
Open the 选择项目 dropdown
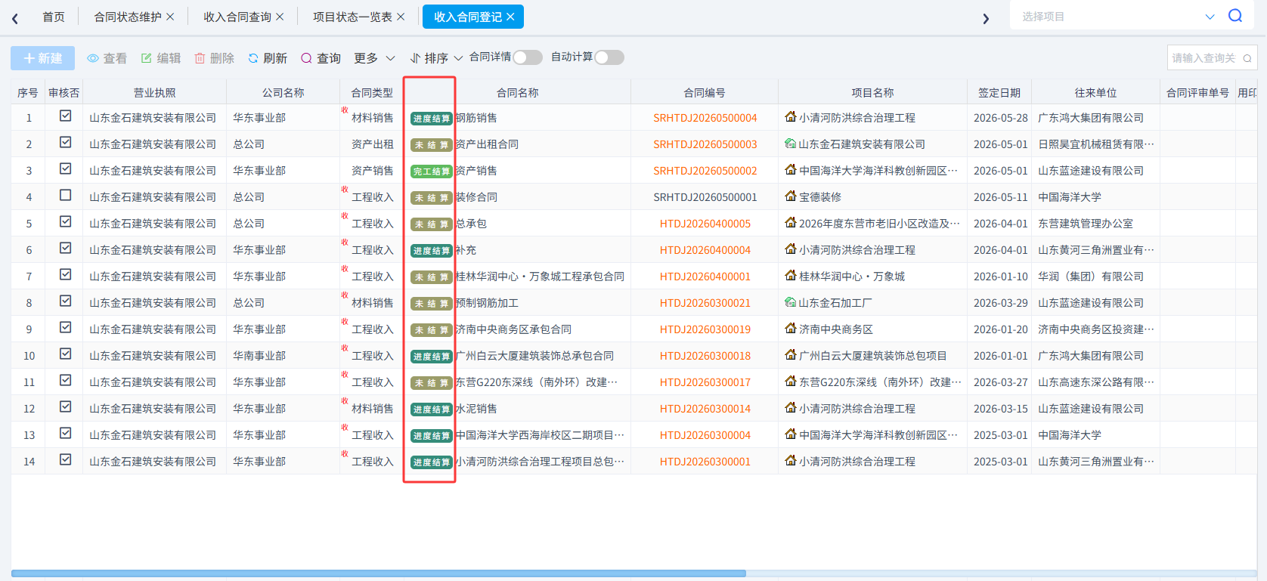(1119, 17)
